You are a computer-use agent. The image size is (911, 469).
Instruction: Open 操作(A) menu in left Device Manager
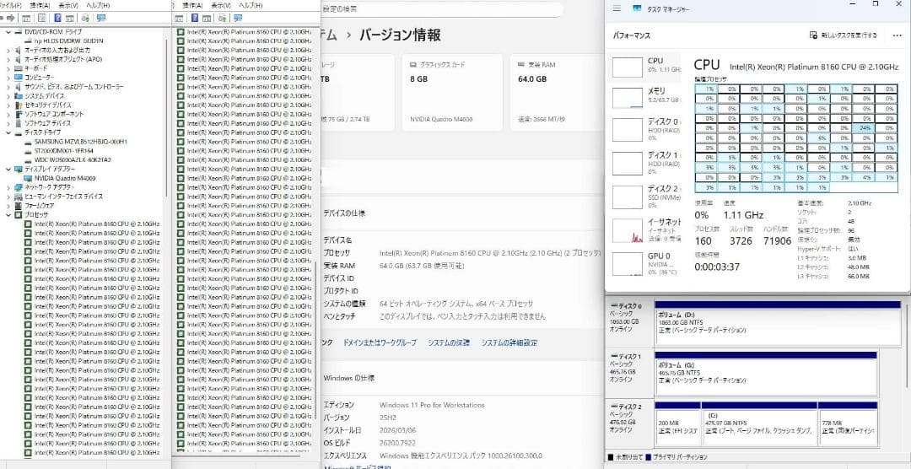pyautogui.click(x=40, y=5)
